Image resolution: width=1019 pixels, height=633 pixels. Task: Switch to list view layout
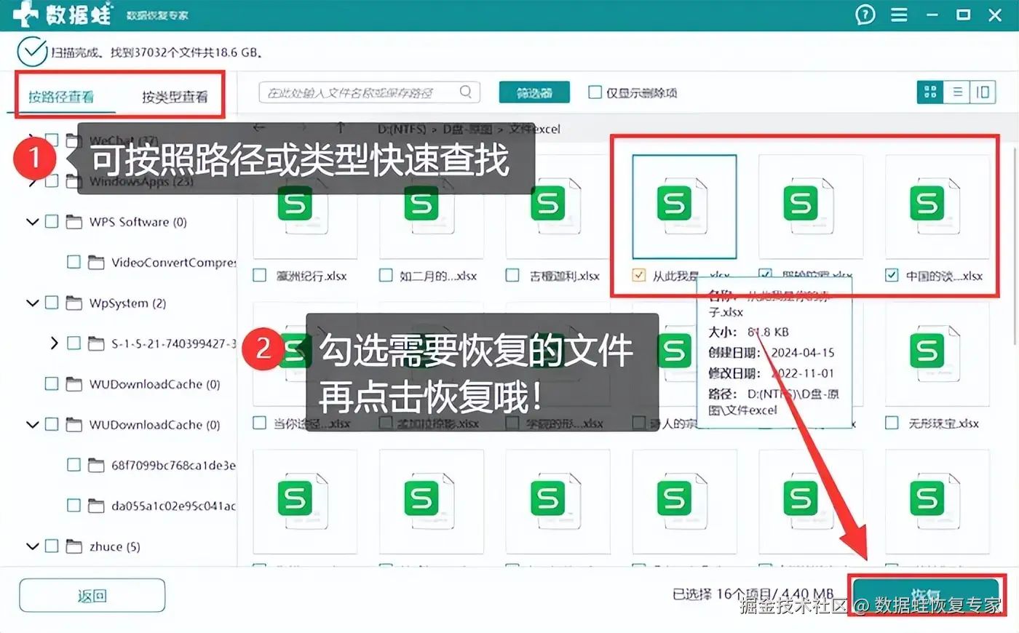[957, 92]
